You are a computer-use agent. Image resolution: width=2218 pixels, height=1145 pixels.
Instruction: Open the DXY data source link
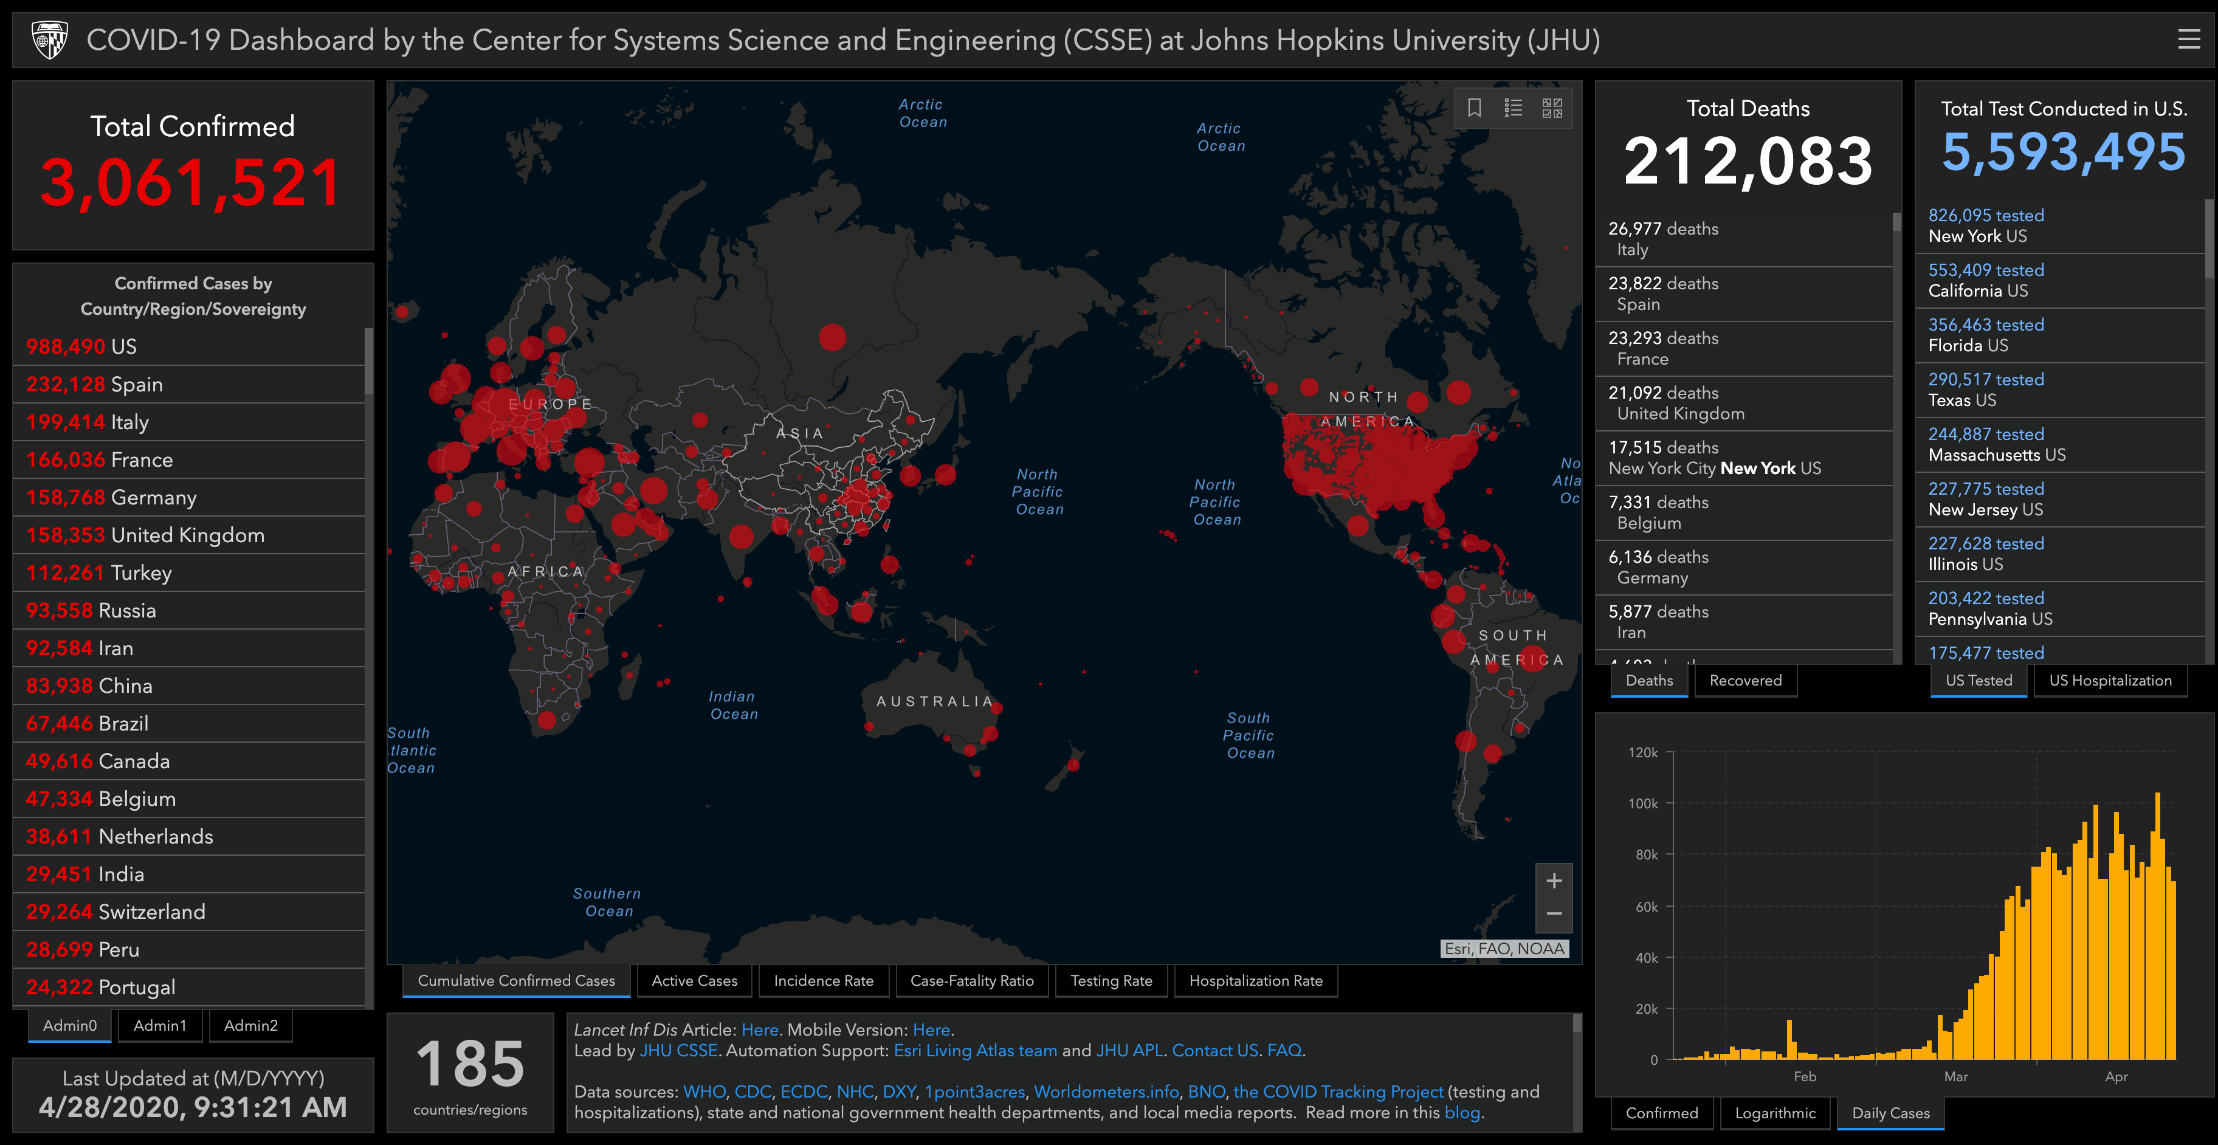899,1092
